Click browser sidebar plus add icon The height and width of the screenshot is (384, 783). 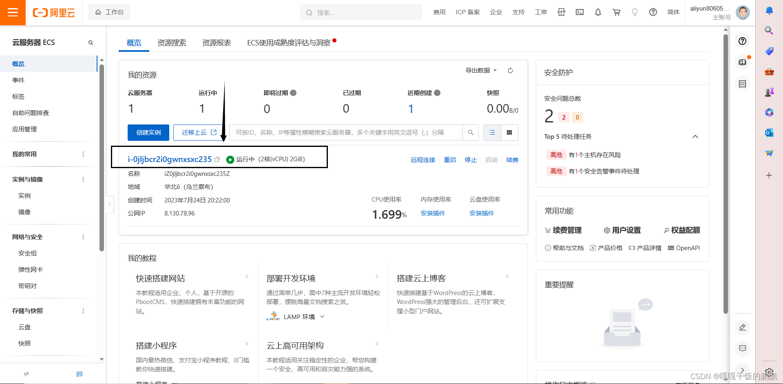coord(769,175)
